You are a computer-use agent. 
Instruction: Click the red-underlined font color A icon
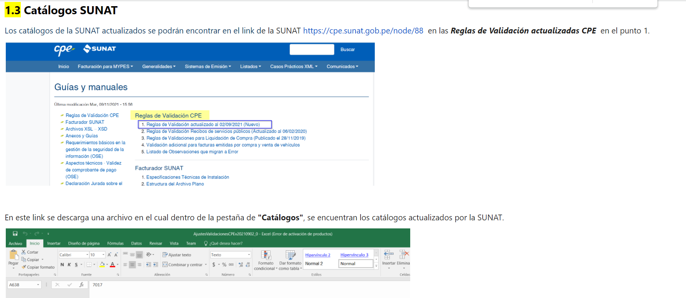click(112, 265)
